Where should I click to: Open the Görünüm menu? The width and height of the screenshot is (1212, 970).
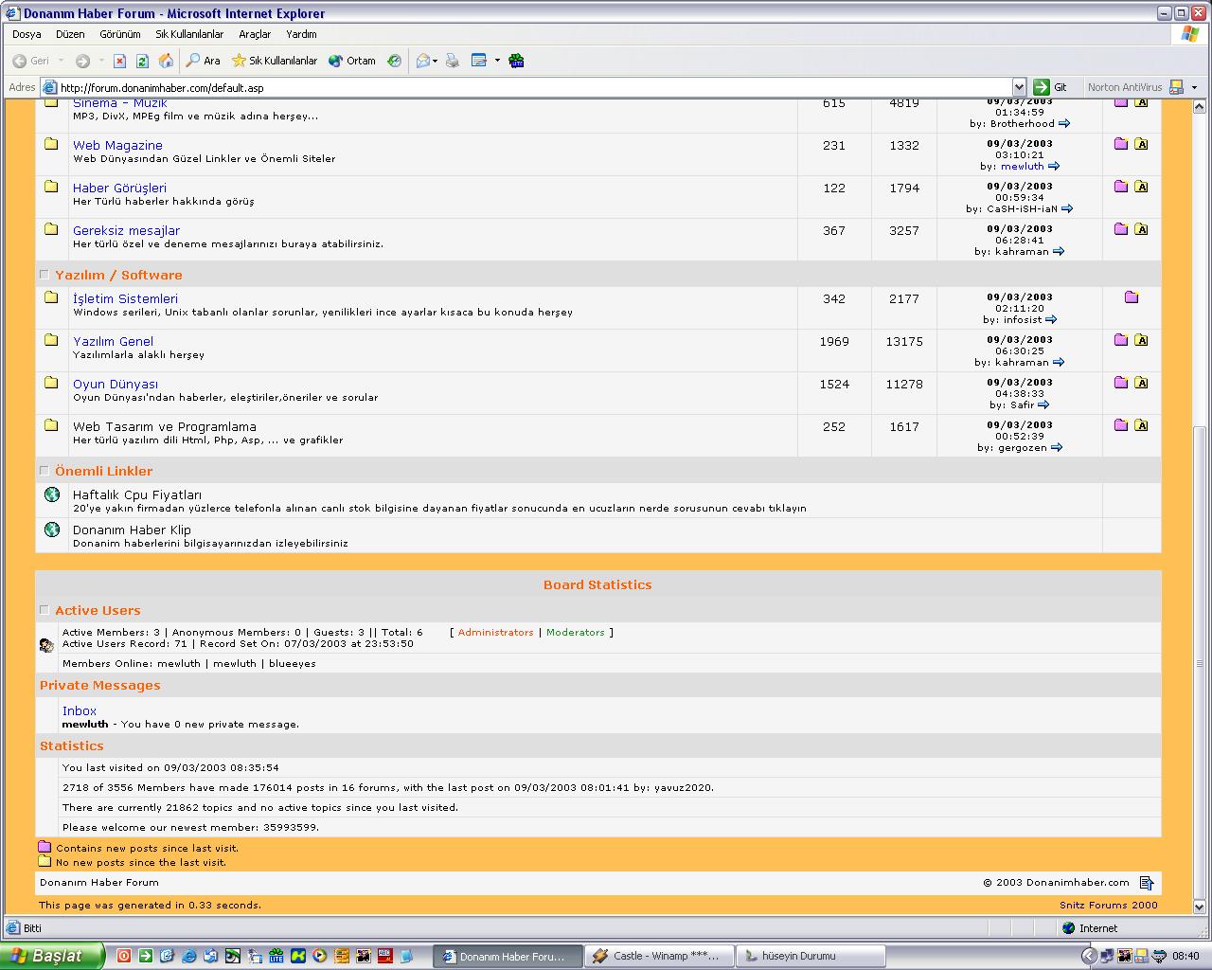tap(120, 34)
